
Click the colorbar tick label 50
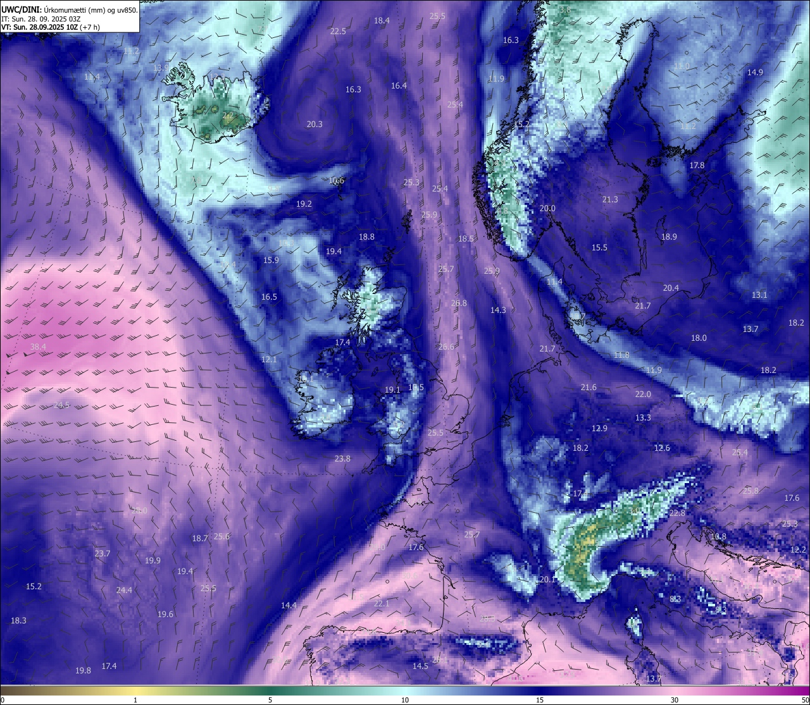[805, 700]
